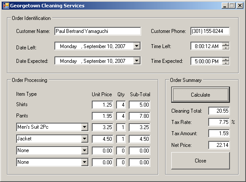This screenshot has width=246, height=182.
Task: Click the Pants quantity field
Action: coord(121,116)
